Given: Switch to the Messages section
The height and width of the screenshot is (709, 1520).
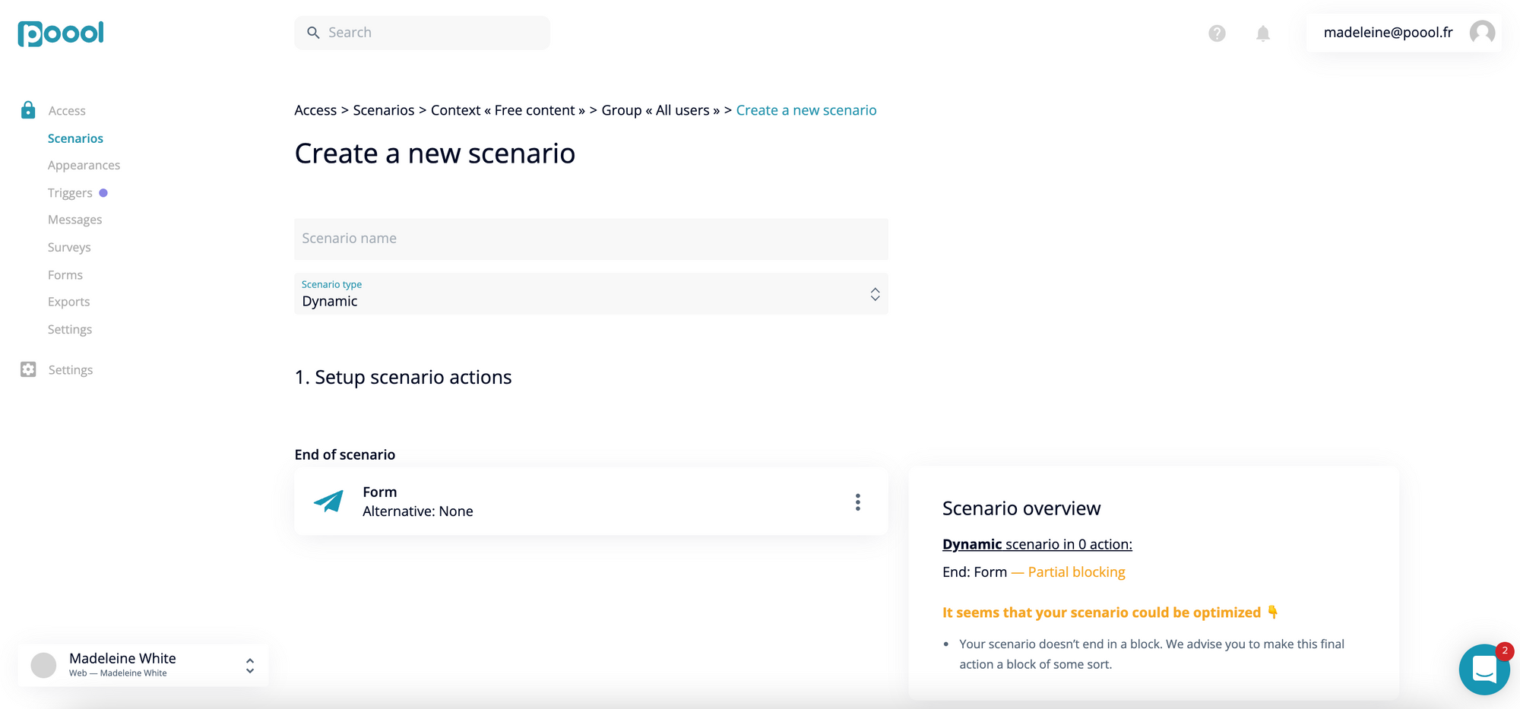Looking at the screenshot, I should coord(74,219).
